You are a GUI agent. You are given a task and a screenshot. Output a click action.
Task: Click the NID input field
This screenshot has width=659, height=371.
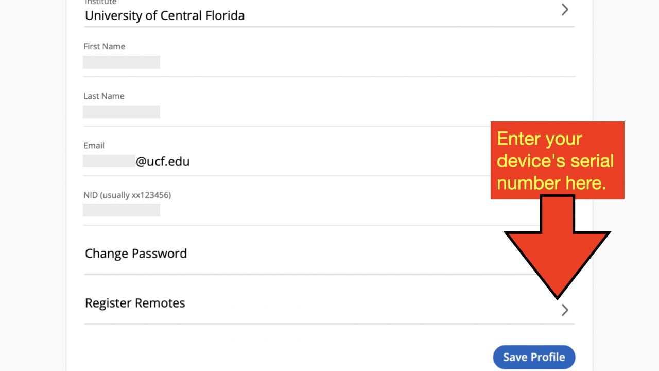point(122,210)
